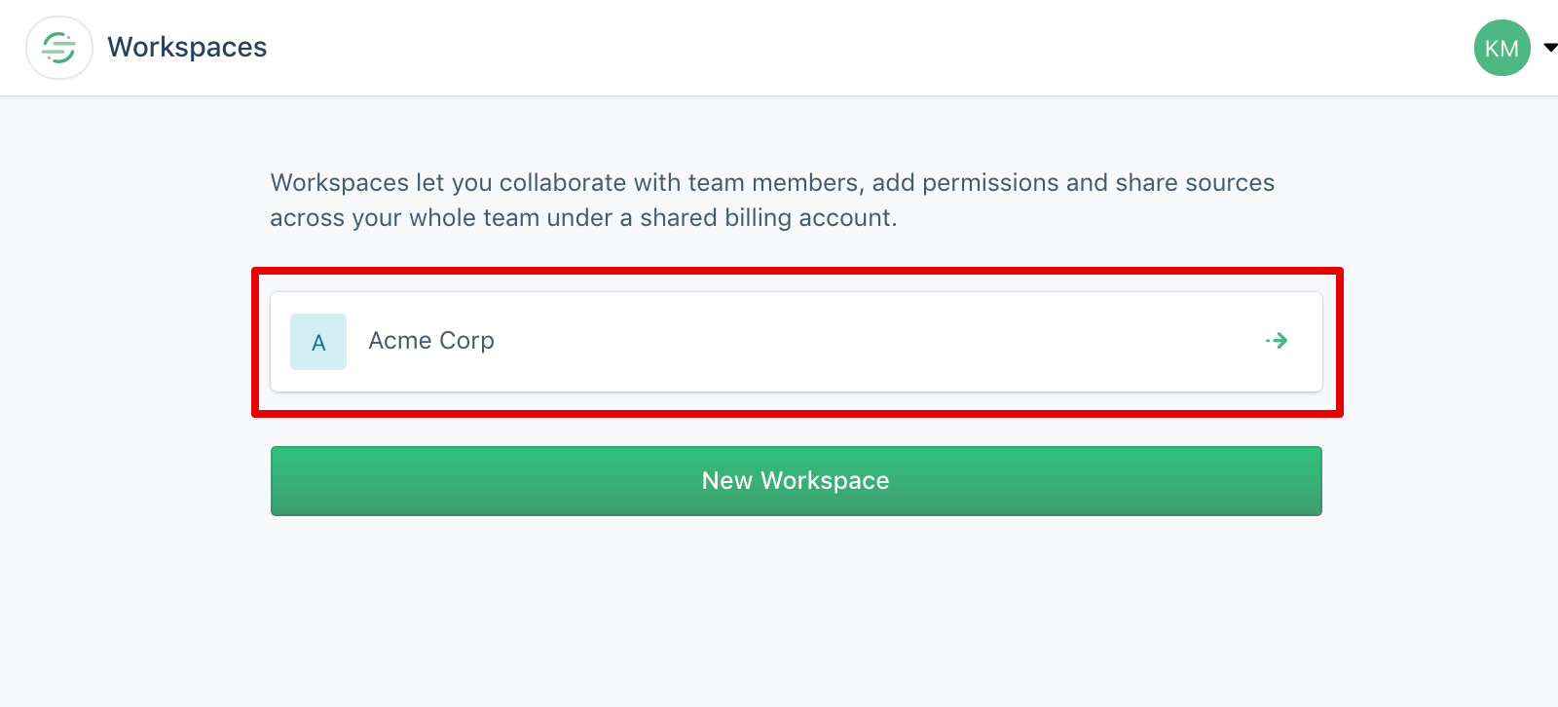This screenshot has width=1558, height=707.
Task: Expand the account dropdown caret beside KM
Action: (x=1550, y=48)
